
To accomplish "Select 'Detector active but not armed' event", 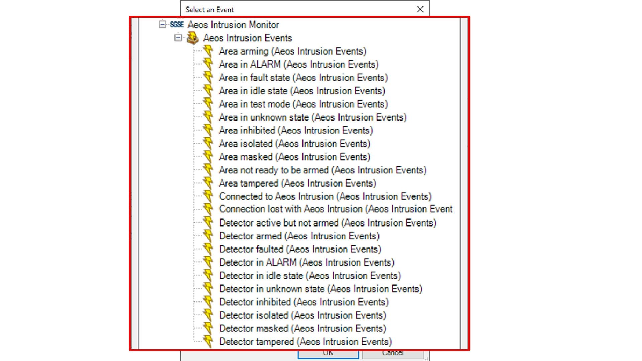I will [328, 223].
